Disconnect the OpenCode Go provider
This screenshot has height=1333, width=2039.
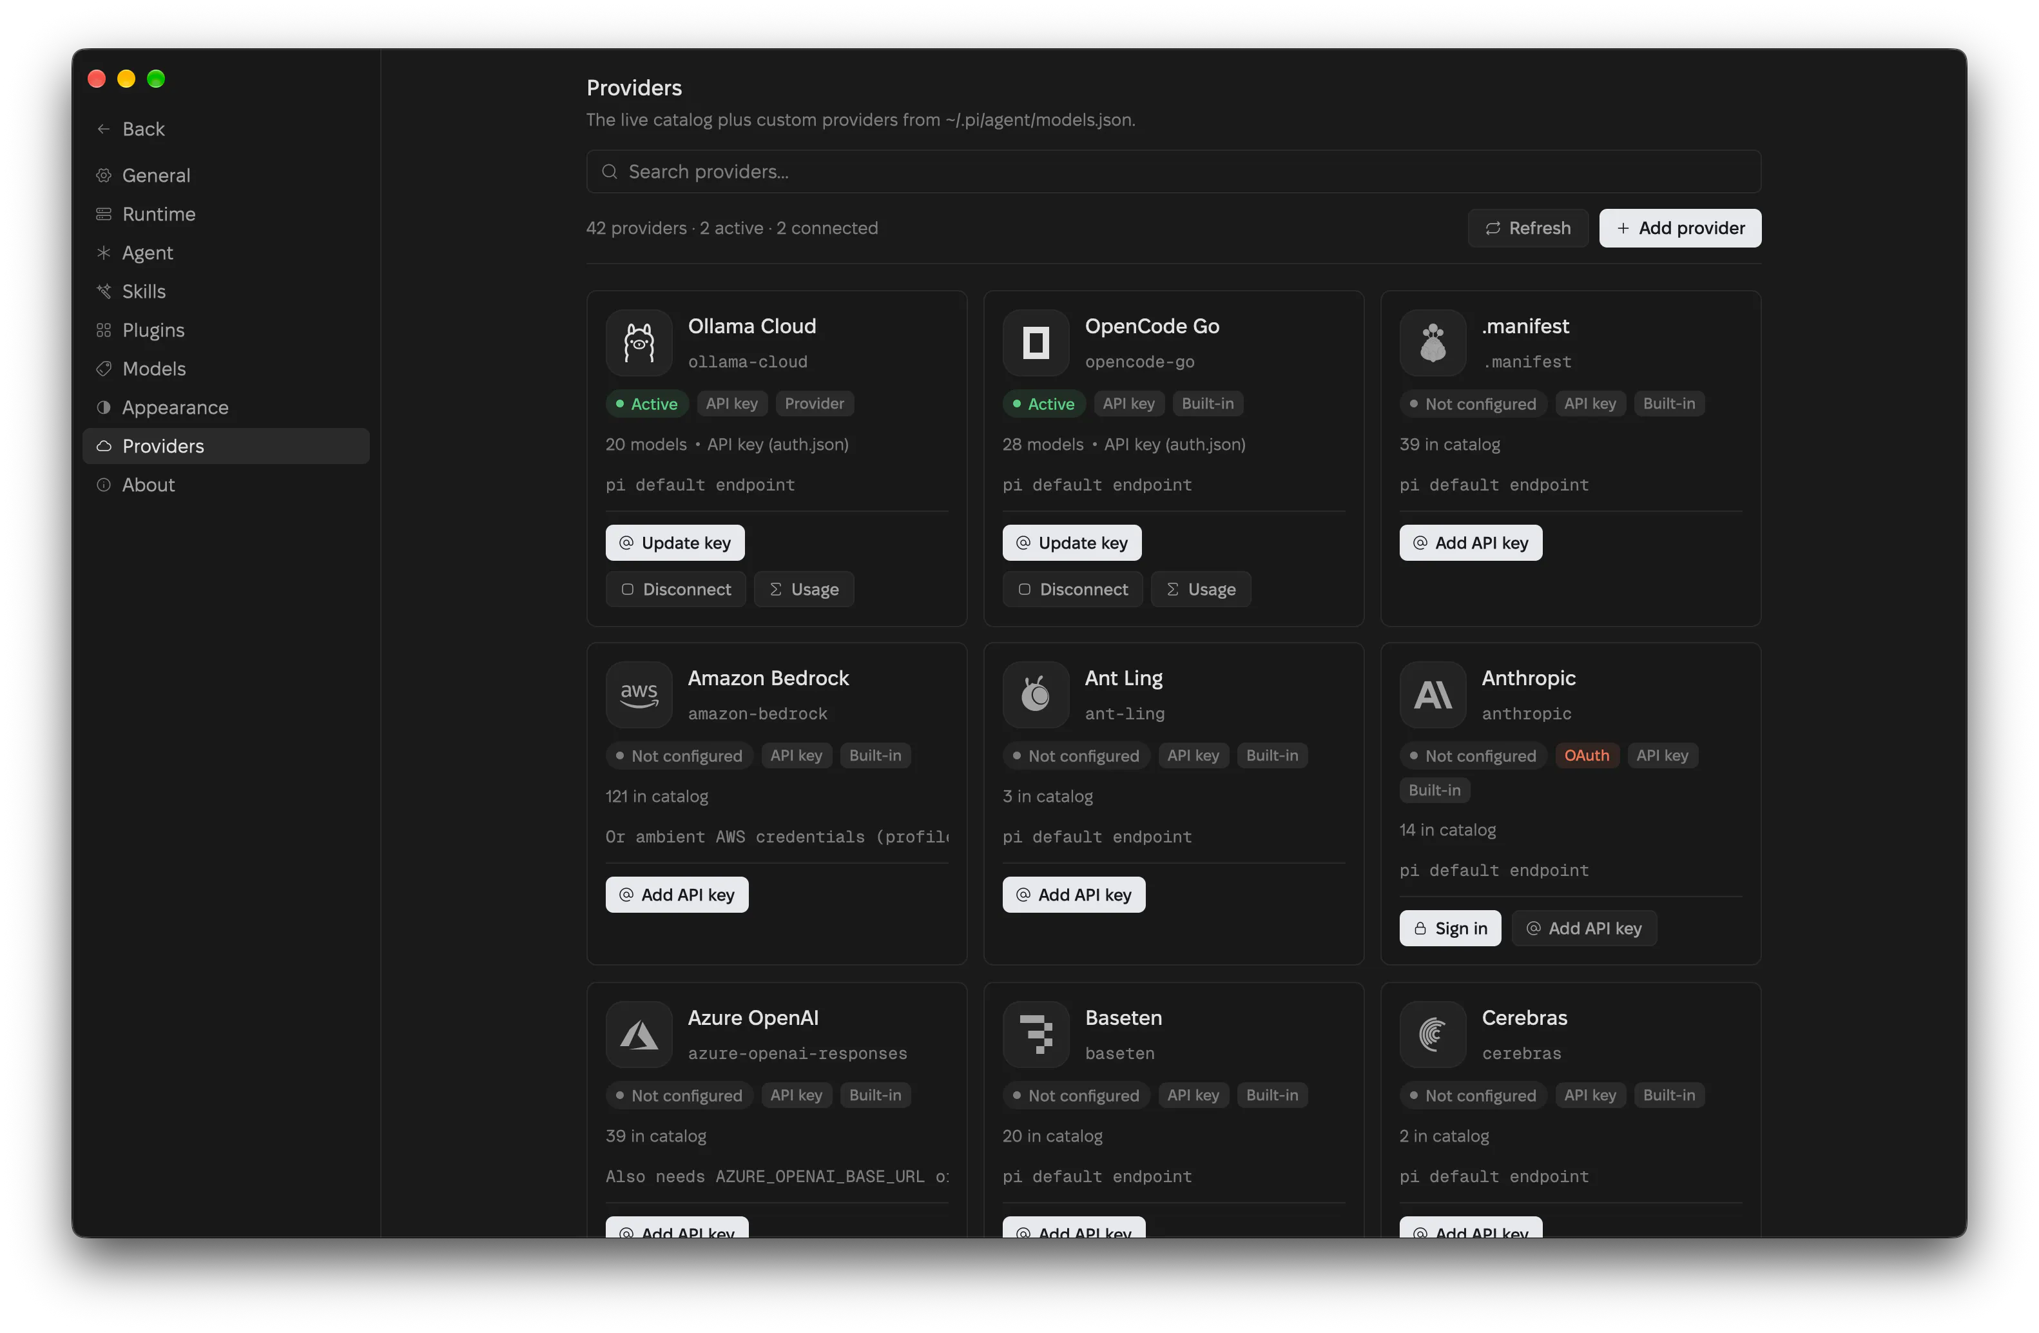pos(1072,589)
